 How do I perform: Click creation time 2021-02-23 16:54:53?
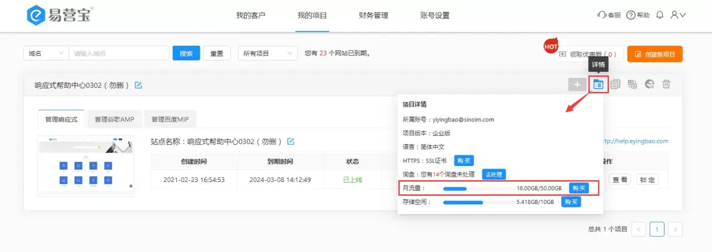(x=194, y=180)
